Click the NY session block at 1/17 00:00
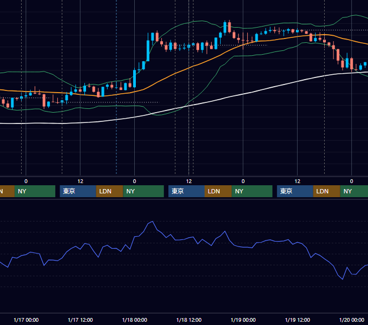This screenshot has width=368, height=325. [x=35, y=191]
